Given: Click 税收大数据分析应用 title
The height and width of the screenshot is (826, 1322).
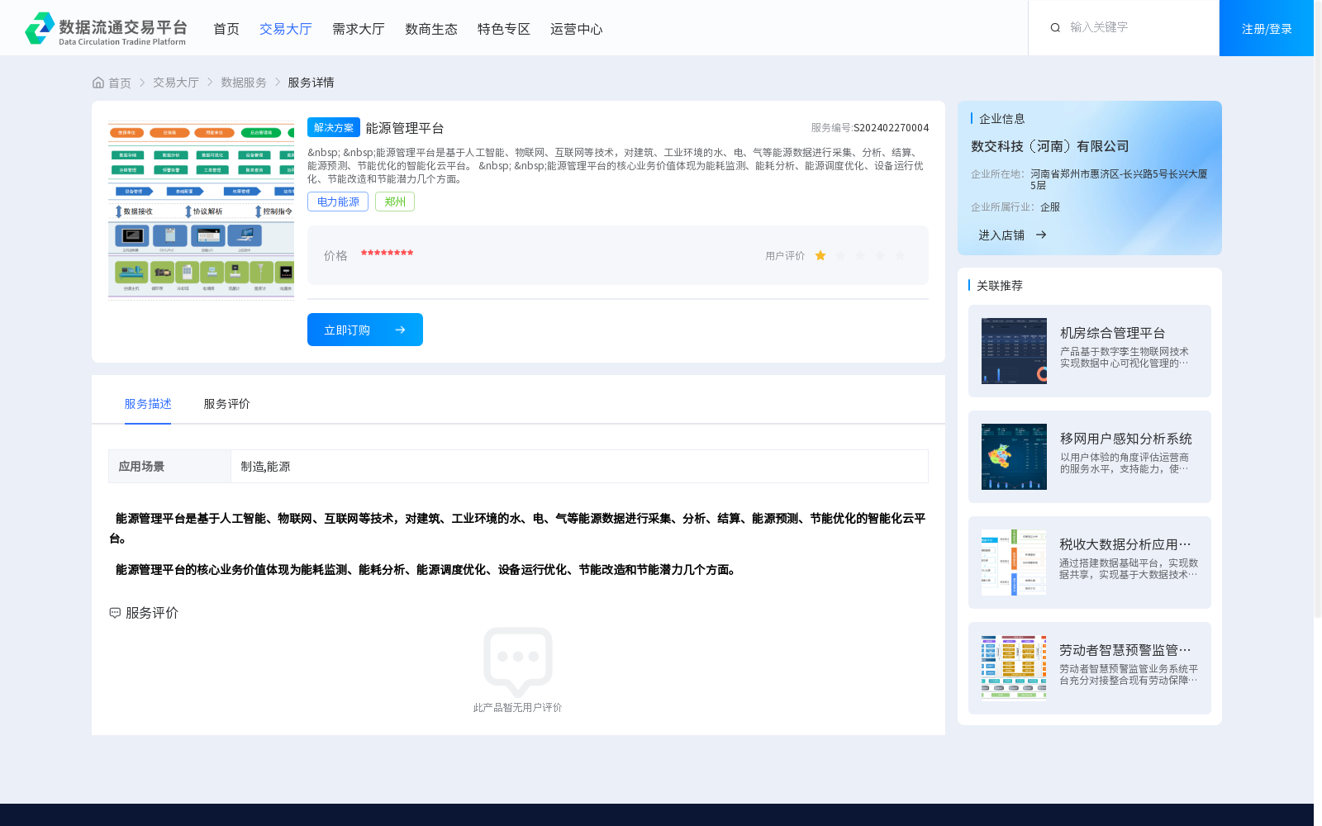Looking at the screenshot, I should click(1125, 544).
